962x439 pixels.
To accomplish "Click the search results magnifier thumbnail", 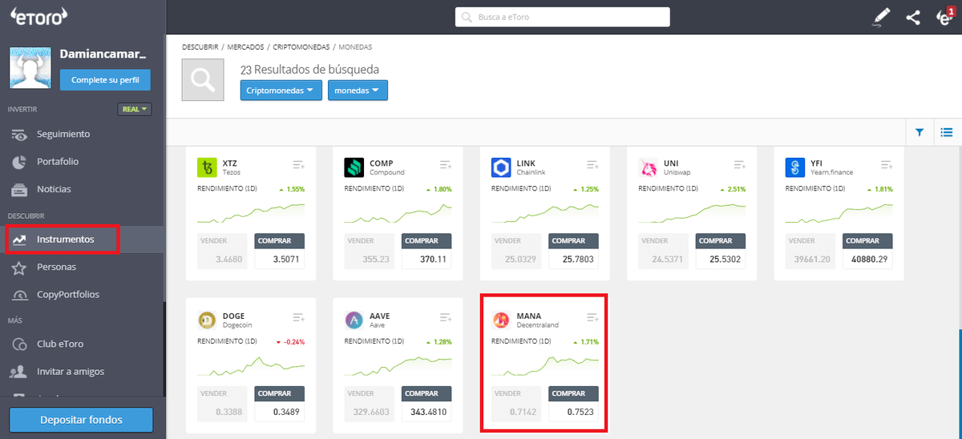I will pos(203,79).
